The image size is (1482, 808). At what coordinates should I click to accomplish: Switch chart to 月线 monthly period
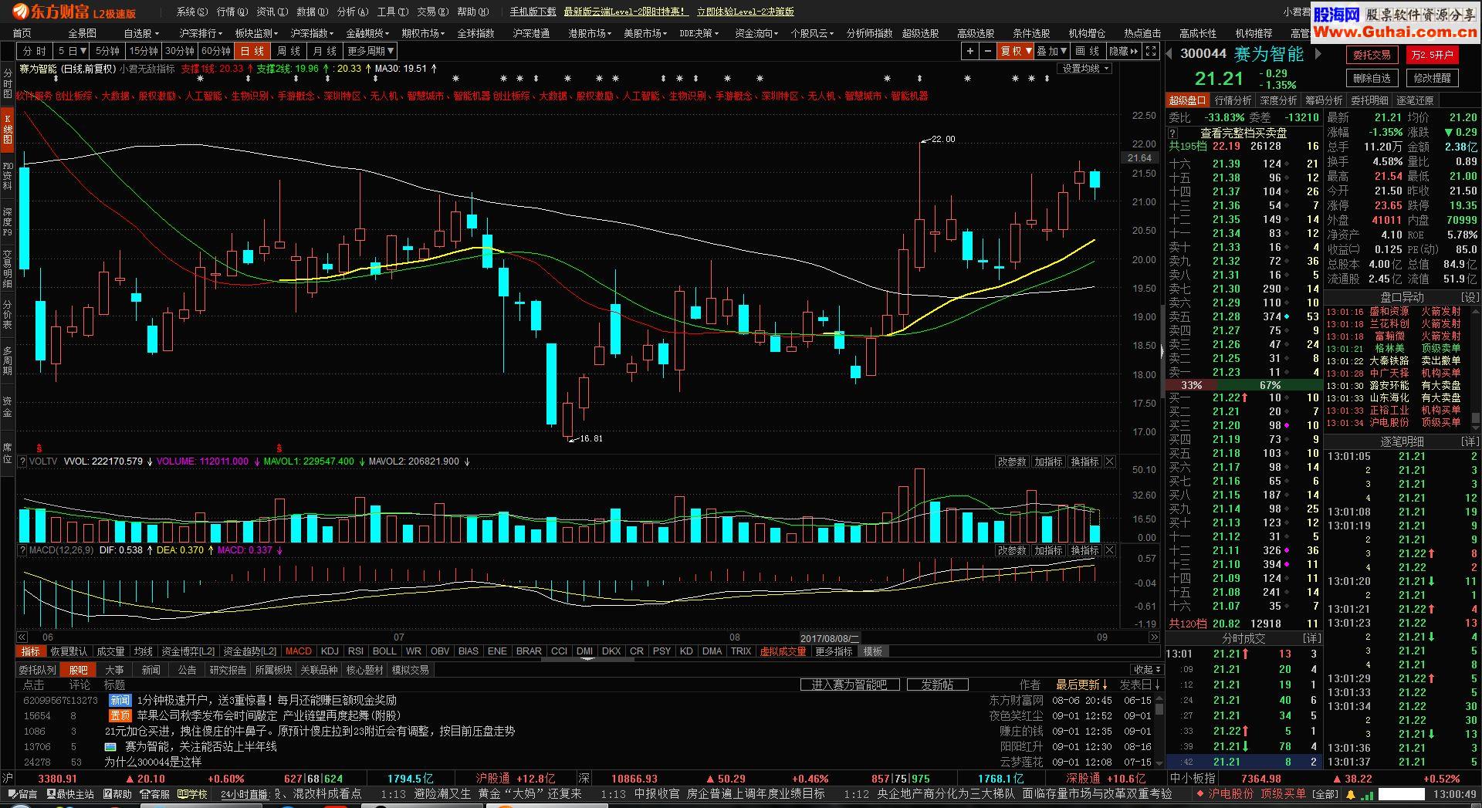pos(325,51)
